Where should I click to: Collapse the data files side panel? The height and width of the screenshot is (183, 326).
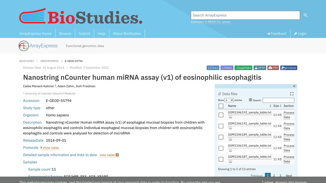tap(294, 86)
